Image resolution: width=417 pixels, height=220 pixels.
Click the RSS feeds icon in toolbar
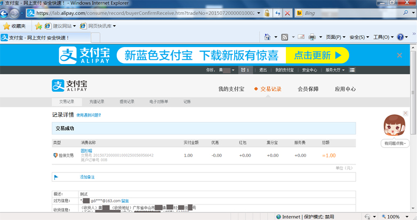[285, 37]
